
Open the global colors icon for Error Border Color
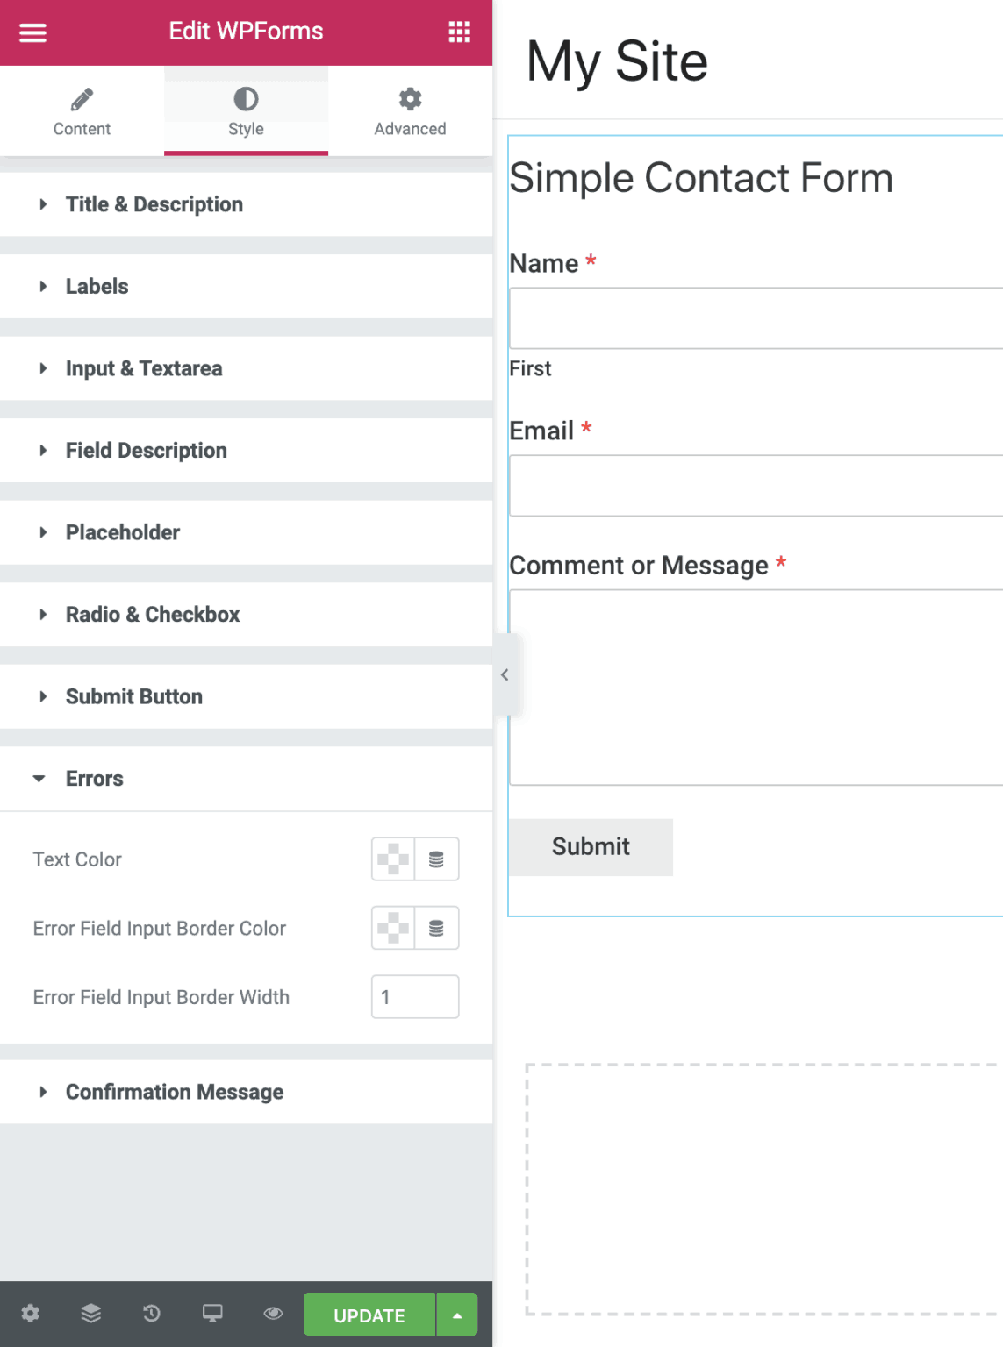tap(436, 928)
